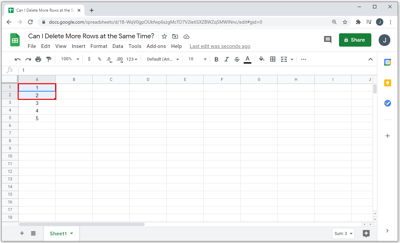400x243 pixels.
Task: Open the Data menu
Action: (118, 46)
